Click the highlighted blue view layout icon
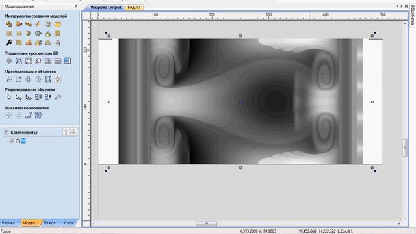 pos(68,61)
